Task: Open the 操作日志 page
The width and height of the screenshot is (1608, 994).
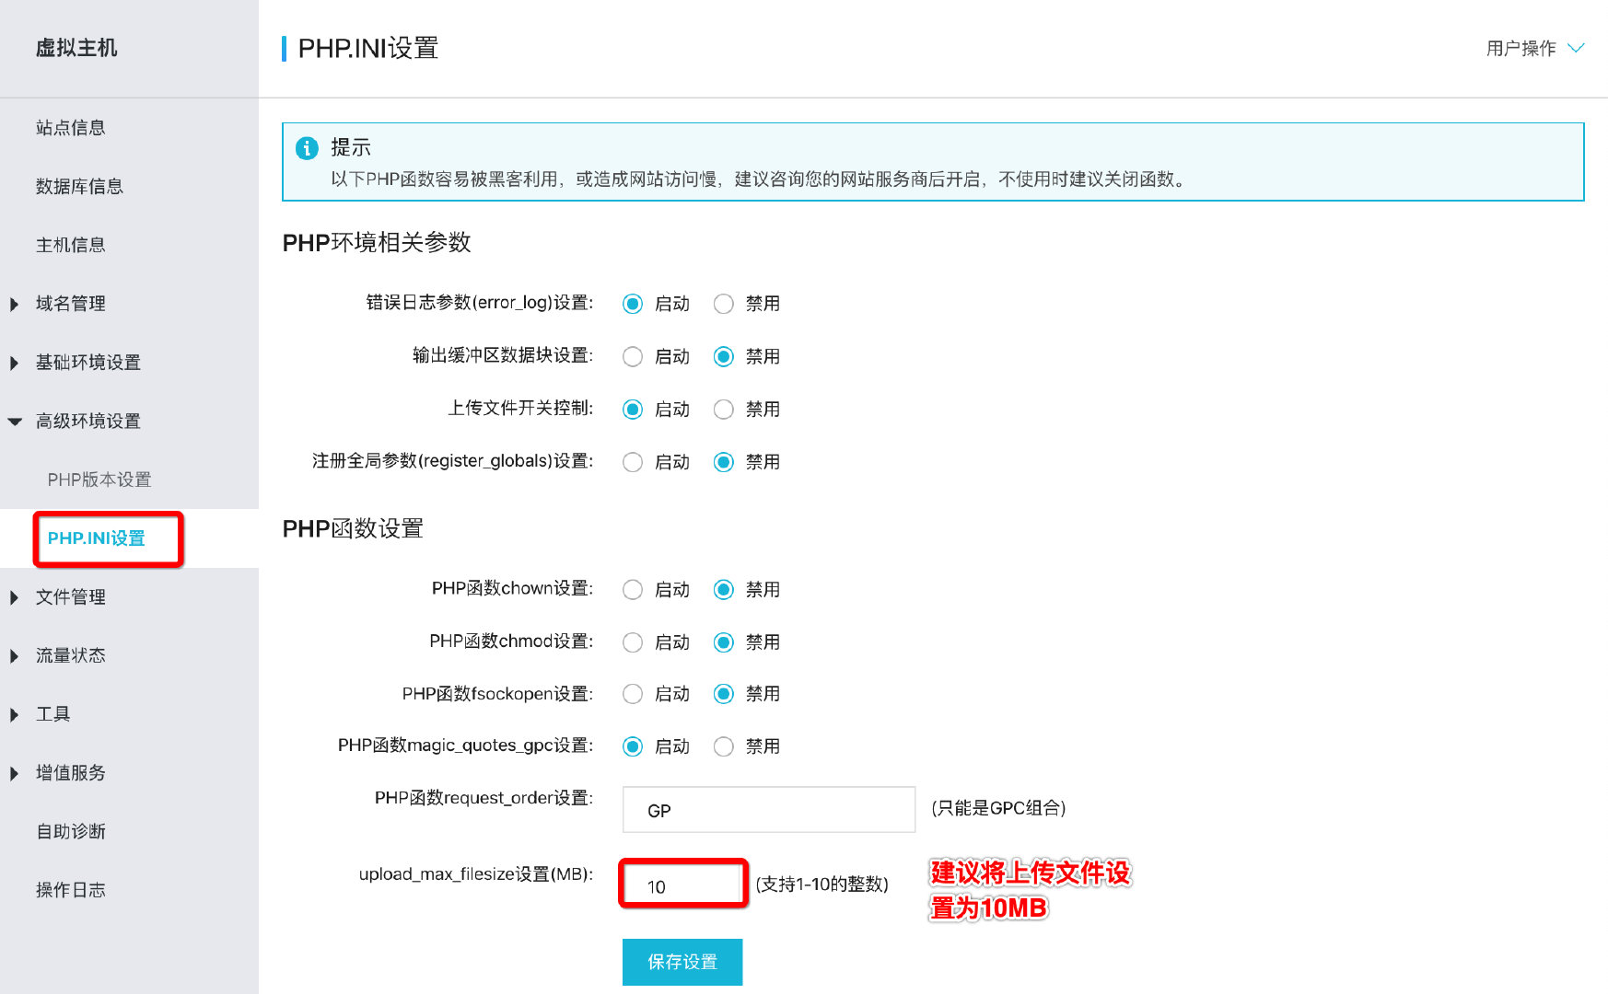Action: 71,889
